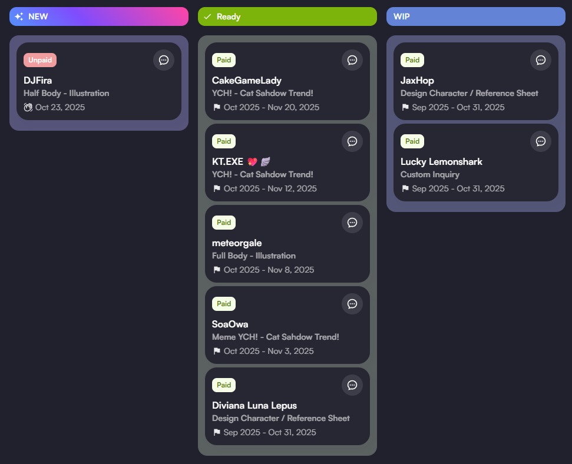Screen dimensions: 572x464
Task: Click JaxHop's 'Design Character / Reference Sheet' text
Action: tap(469, 94)
